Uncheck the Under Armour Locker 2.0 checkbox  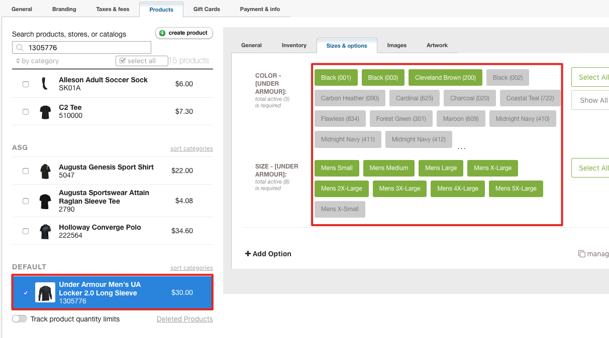pos(26,293)
